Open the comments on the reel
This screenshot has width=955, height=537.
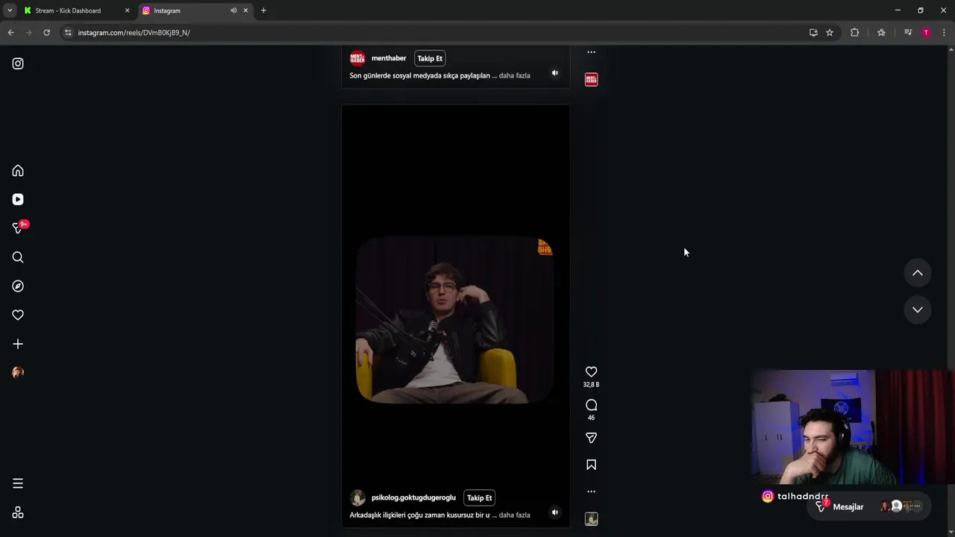pyautogui.click(x=591, y=405)
